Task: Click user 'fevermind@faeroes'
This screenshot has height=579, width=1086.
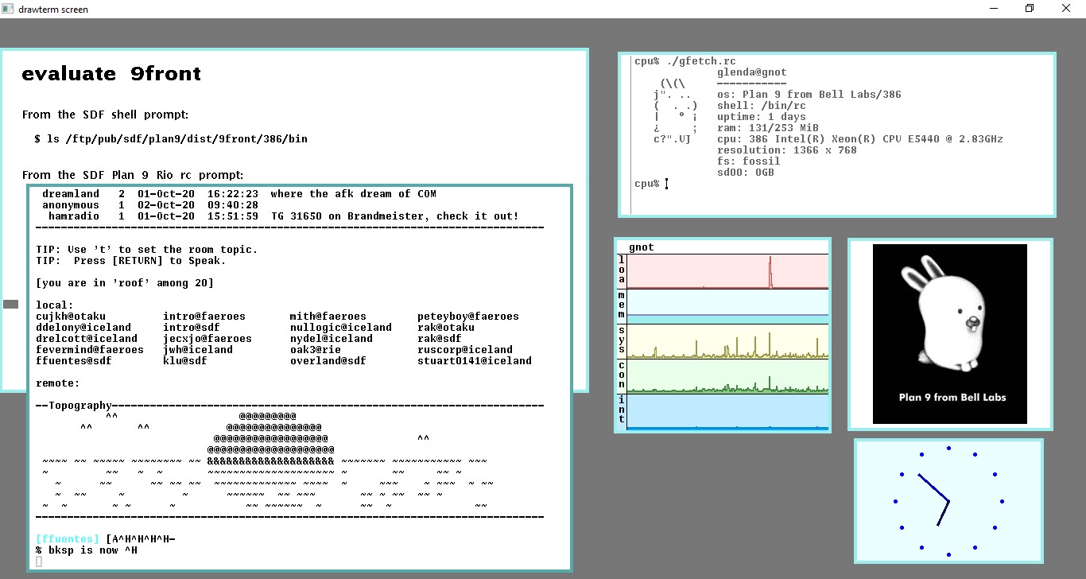Action: click(x=90, y=350)
